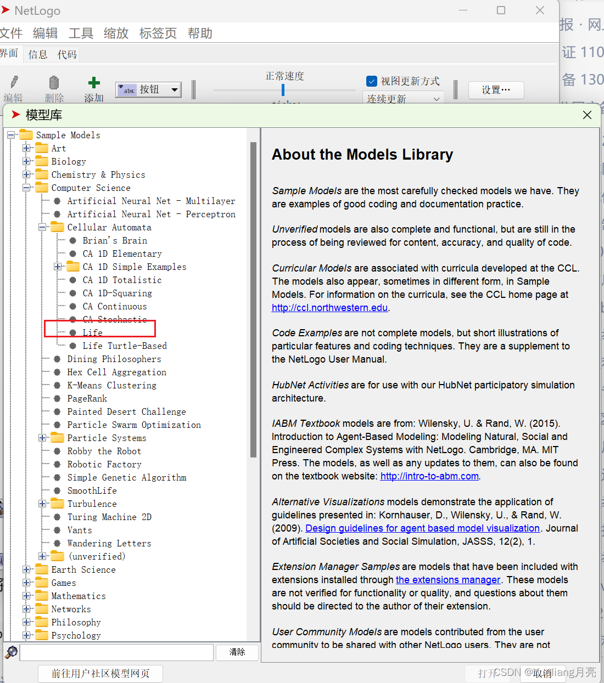Open the ccl.northwestern.edu link
604x683 pixels.
pyautogui.click(x=330, y=308)
